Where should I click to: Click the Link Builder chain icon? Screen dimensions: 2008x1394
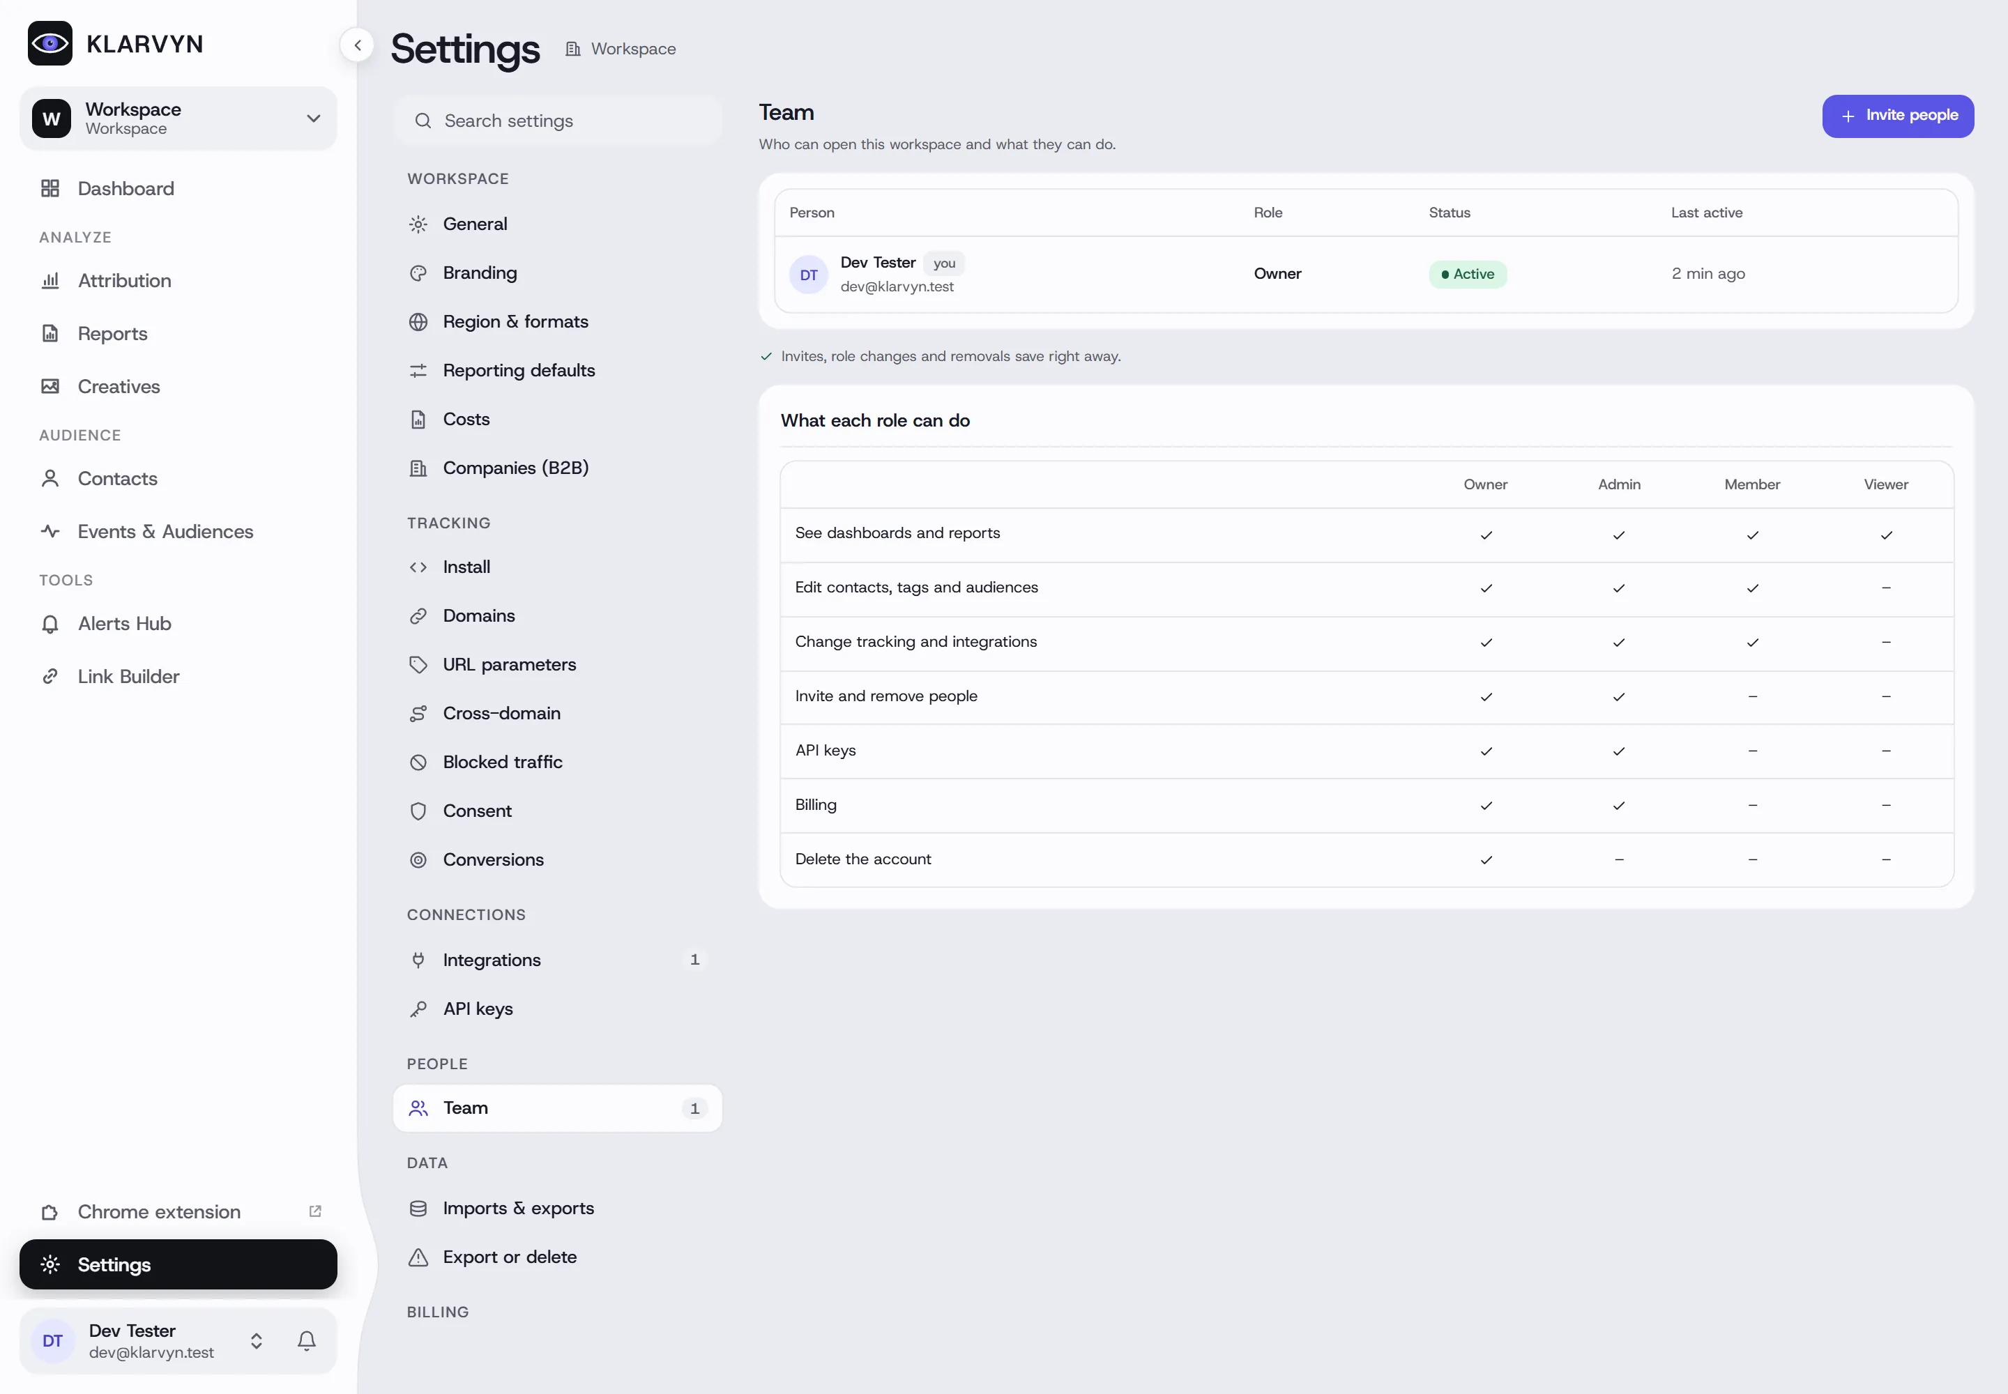[51, 676]
